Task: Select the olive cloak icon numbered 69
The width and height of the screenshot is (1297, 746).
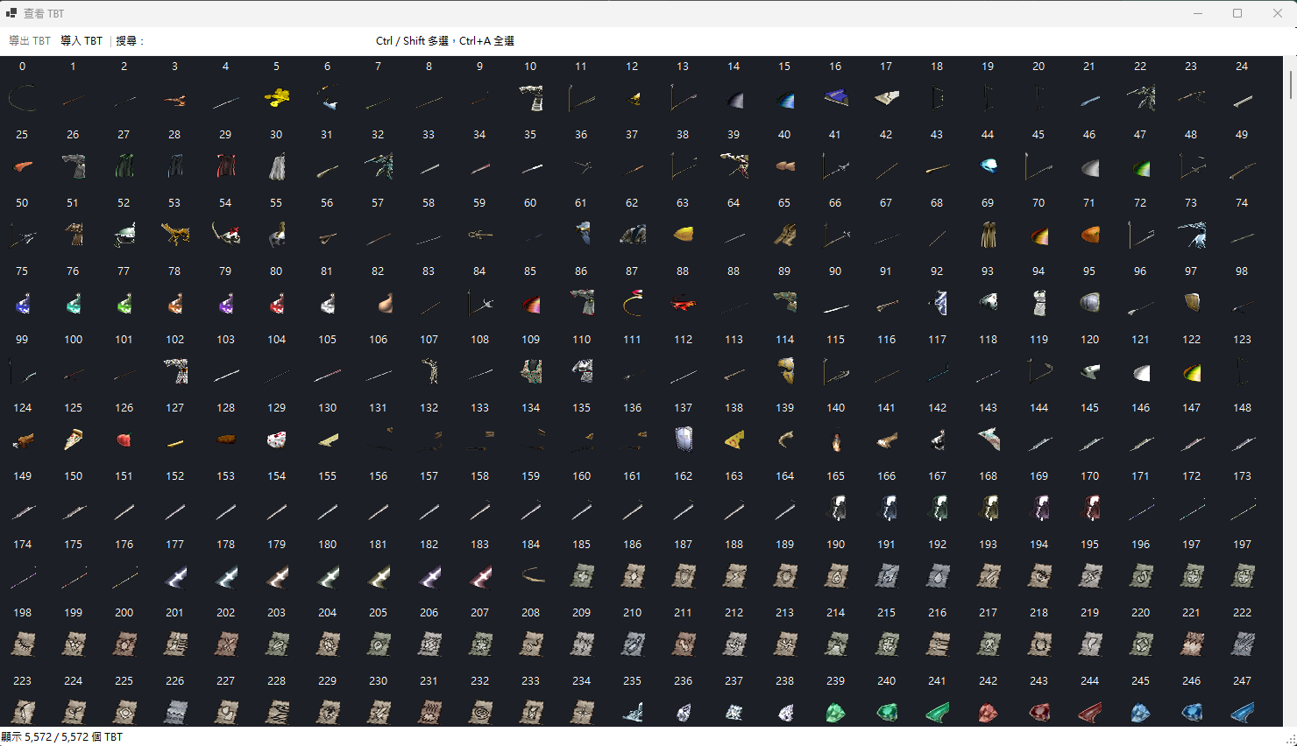Action: click(989, 235)
